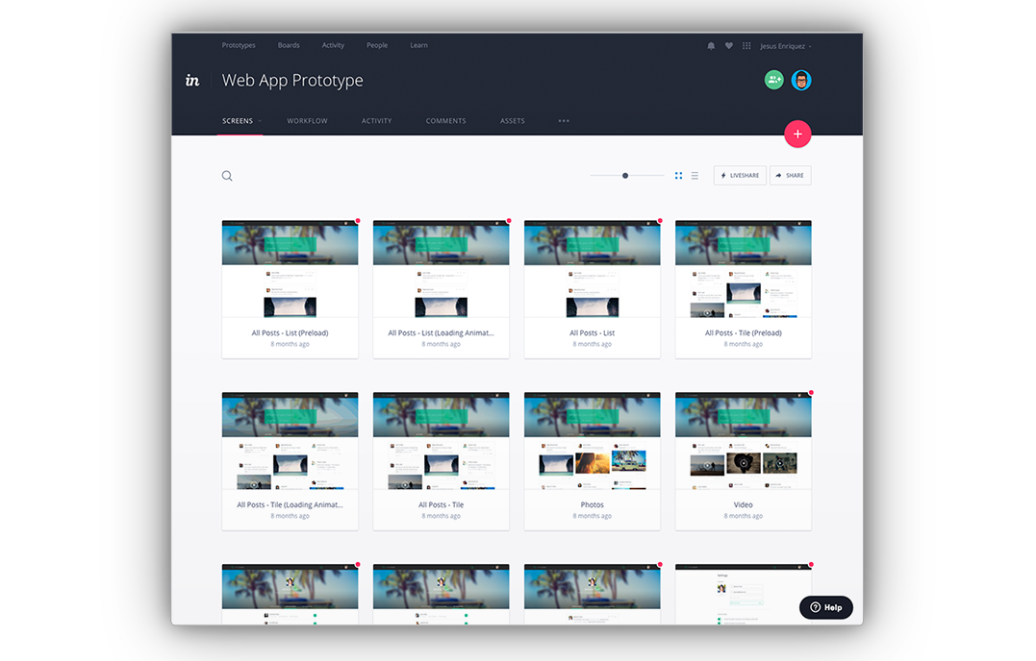Adjust the thumbnail size slider
1036x661 pixels.
[x=625, y=176]
